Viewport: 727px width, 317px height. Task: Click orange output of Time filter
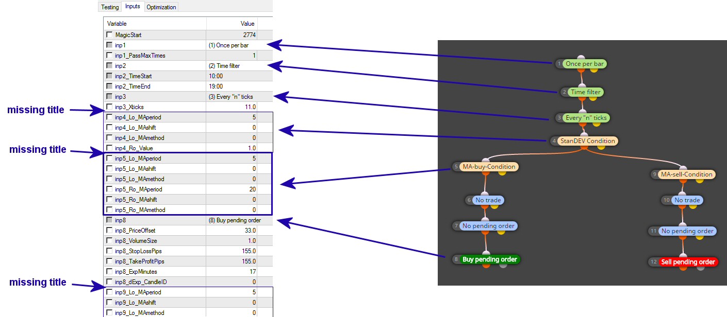[x=581, y=98]
